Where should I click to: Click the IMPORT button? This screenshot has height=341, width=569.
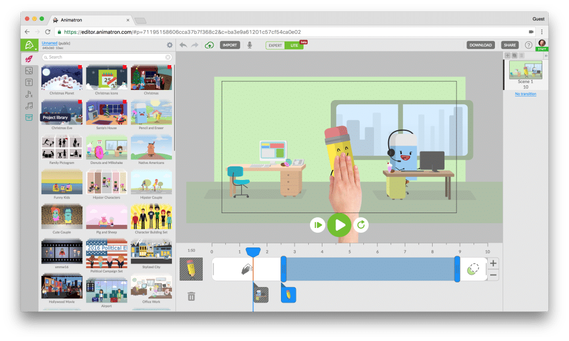[230, 46]
